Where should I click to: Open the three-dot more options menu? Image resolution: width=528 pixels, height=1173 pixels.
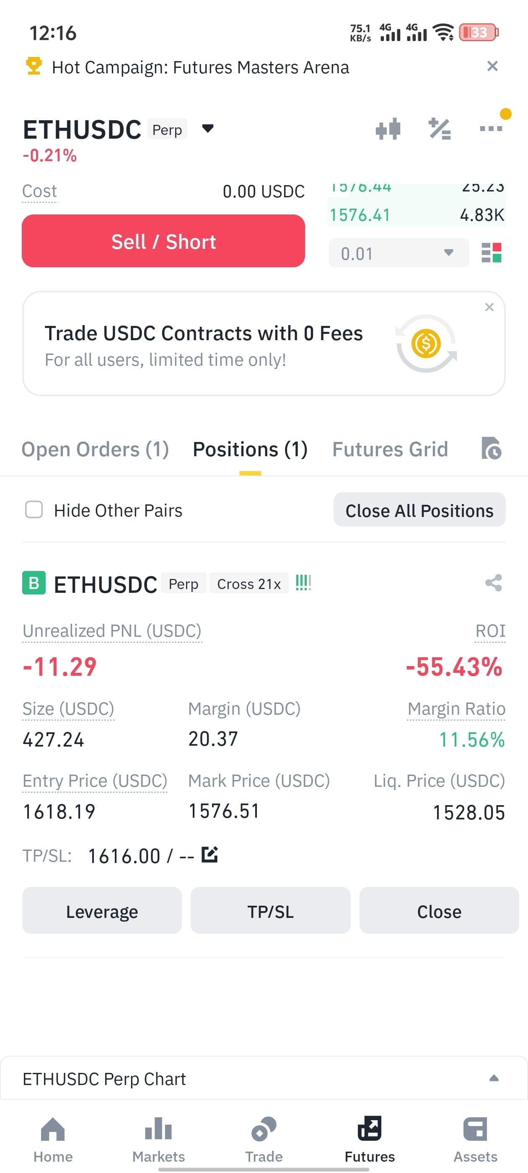pyautogui.click(x=491, y=129)
